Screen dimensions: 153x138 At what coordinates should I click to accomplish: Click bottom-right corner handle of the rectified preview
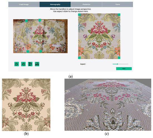(119, 58)
